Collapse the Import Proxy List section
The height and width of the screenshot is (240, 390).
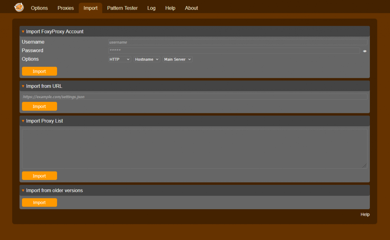[195, 121]
